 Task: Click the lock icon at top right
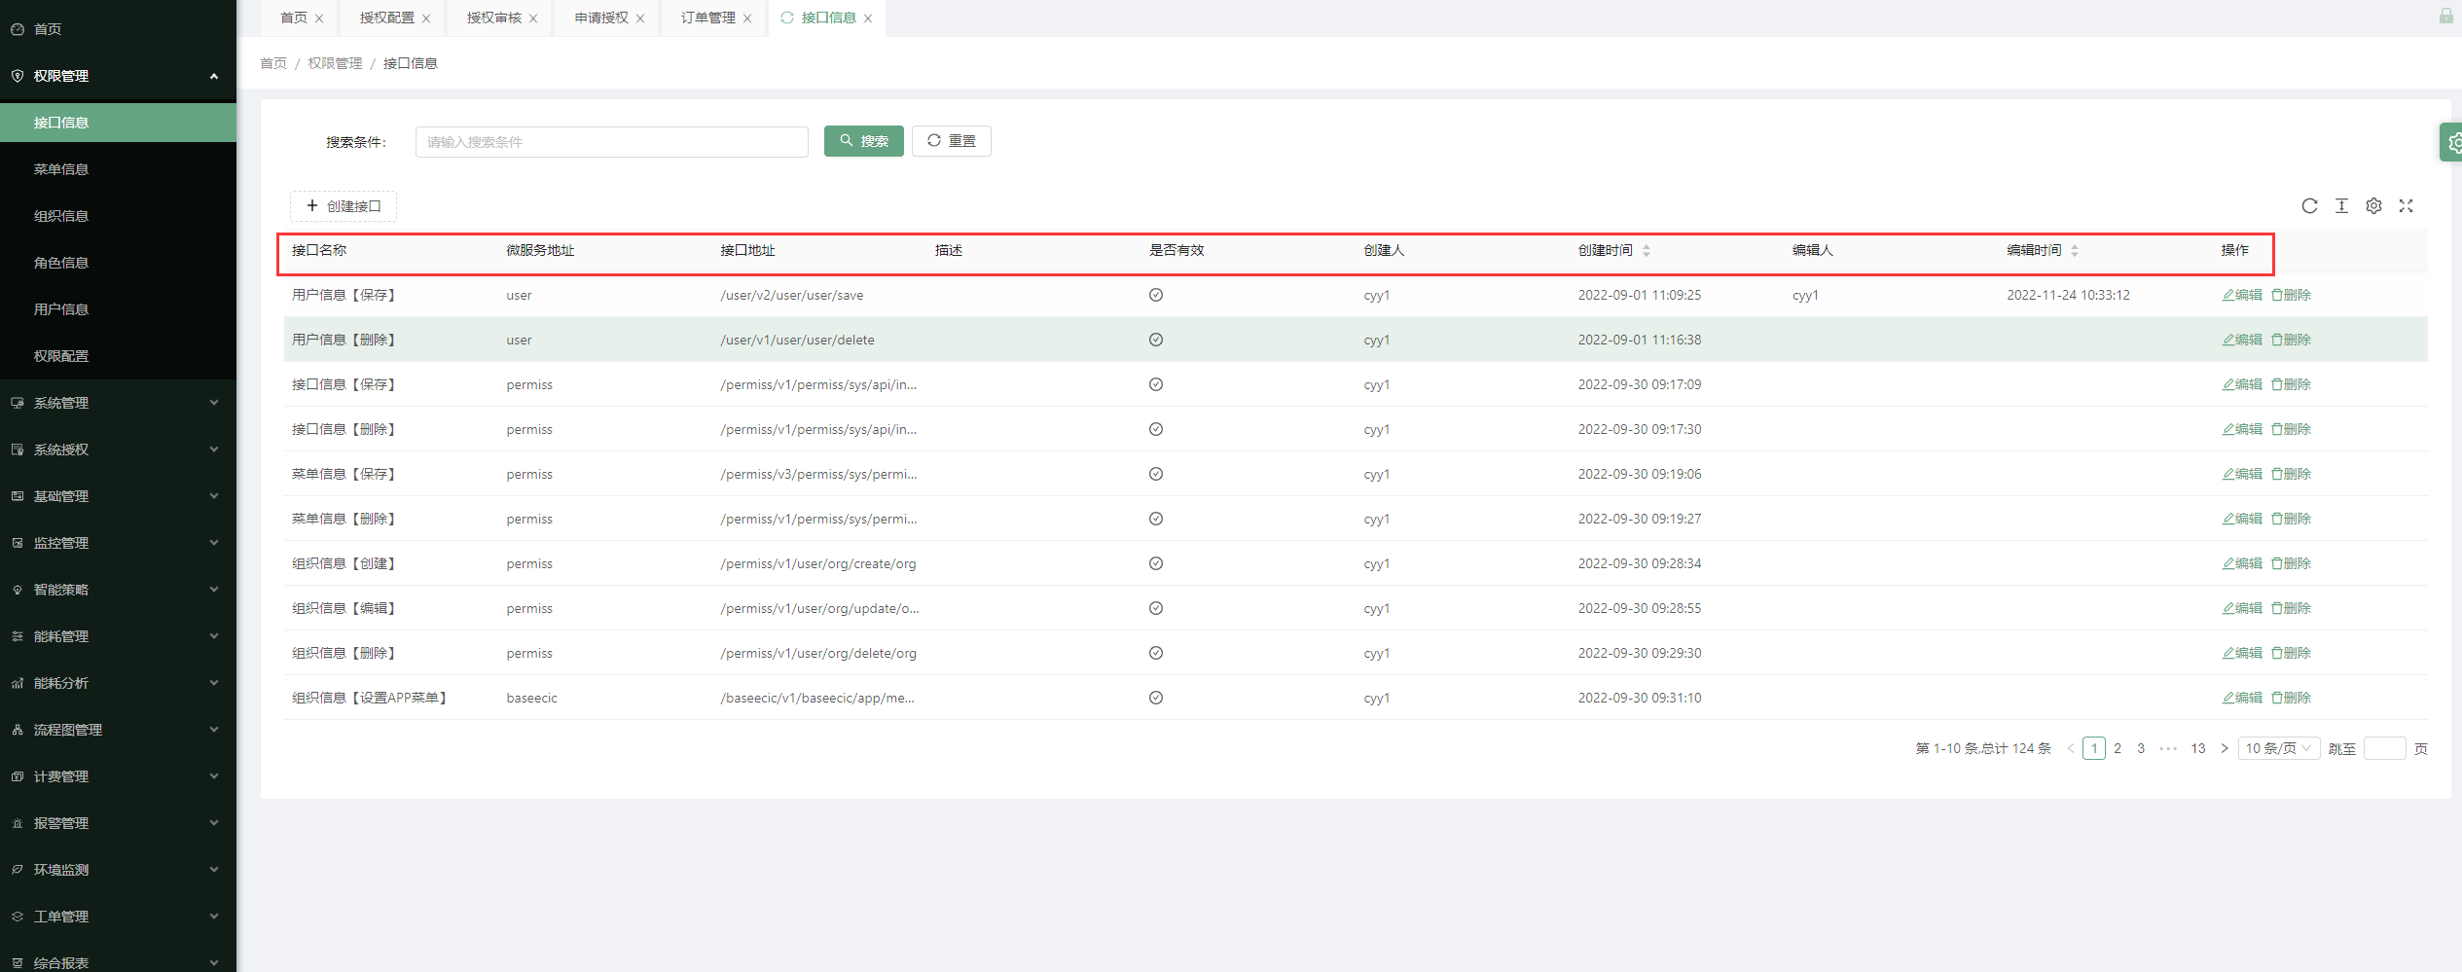[2445, 16]
